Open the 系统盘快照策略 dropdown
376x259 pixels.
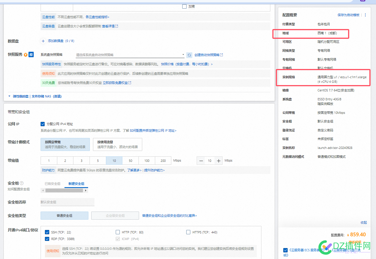pos(130,55)
